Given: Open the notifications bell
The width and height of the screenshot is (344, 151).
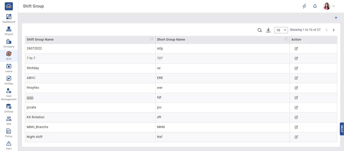Looking at the screenshot, I should point(315,6).
